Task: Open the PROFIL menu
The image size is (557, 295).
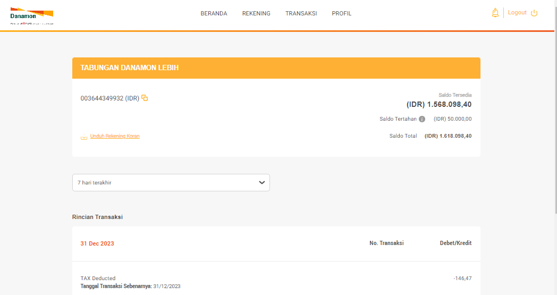Action: click(341, 13)
